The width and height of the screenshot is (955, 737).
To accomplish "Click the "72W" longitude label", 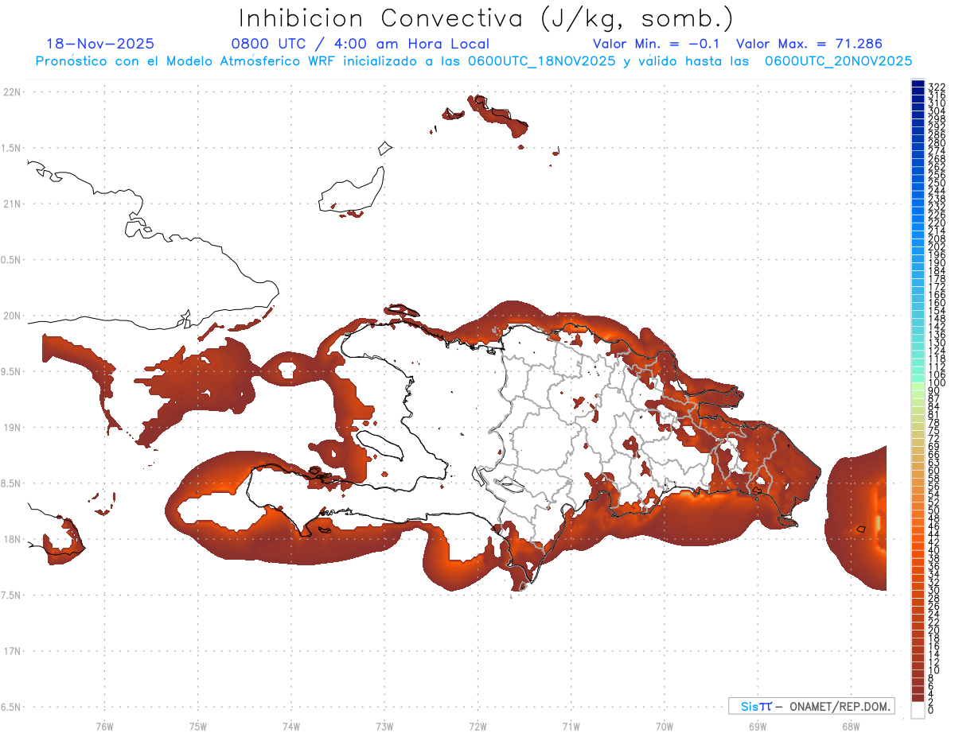I will [477, 725].
